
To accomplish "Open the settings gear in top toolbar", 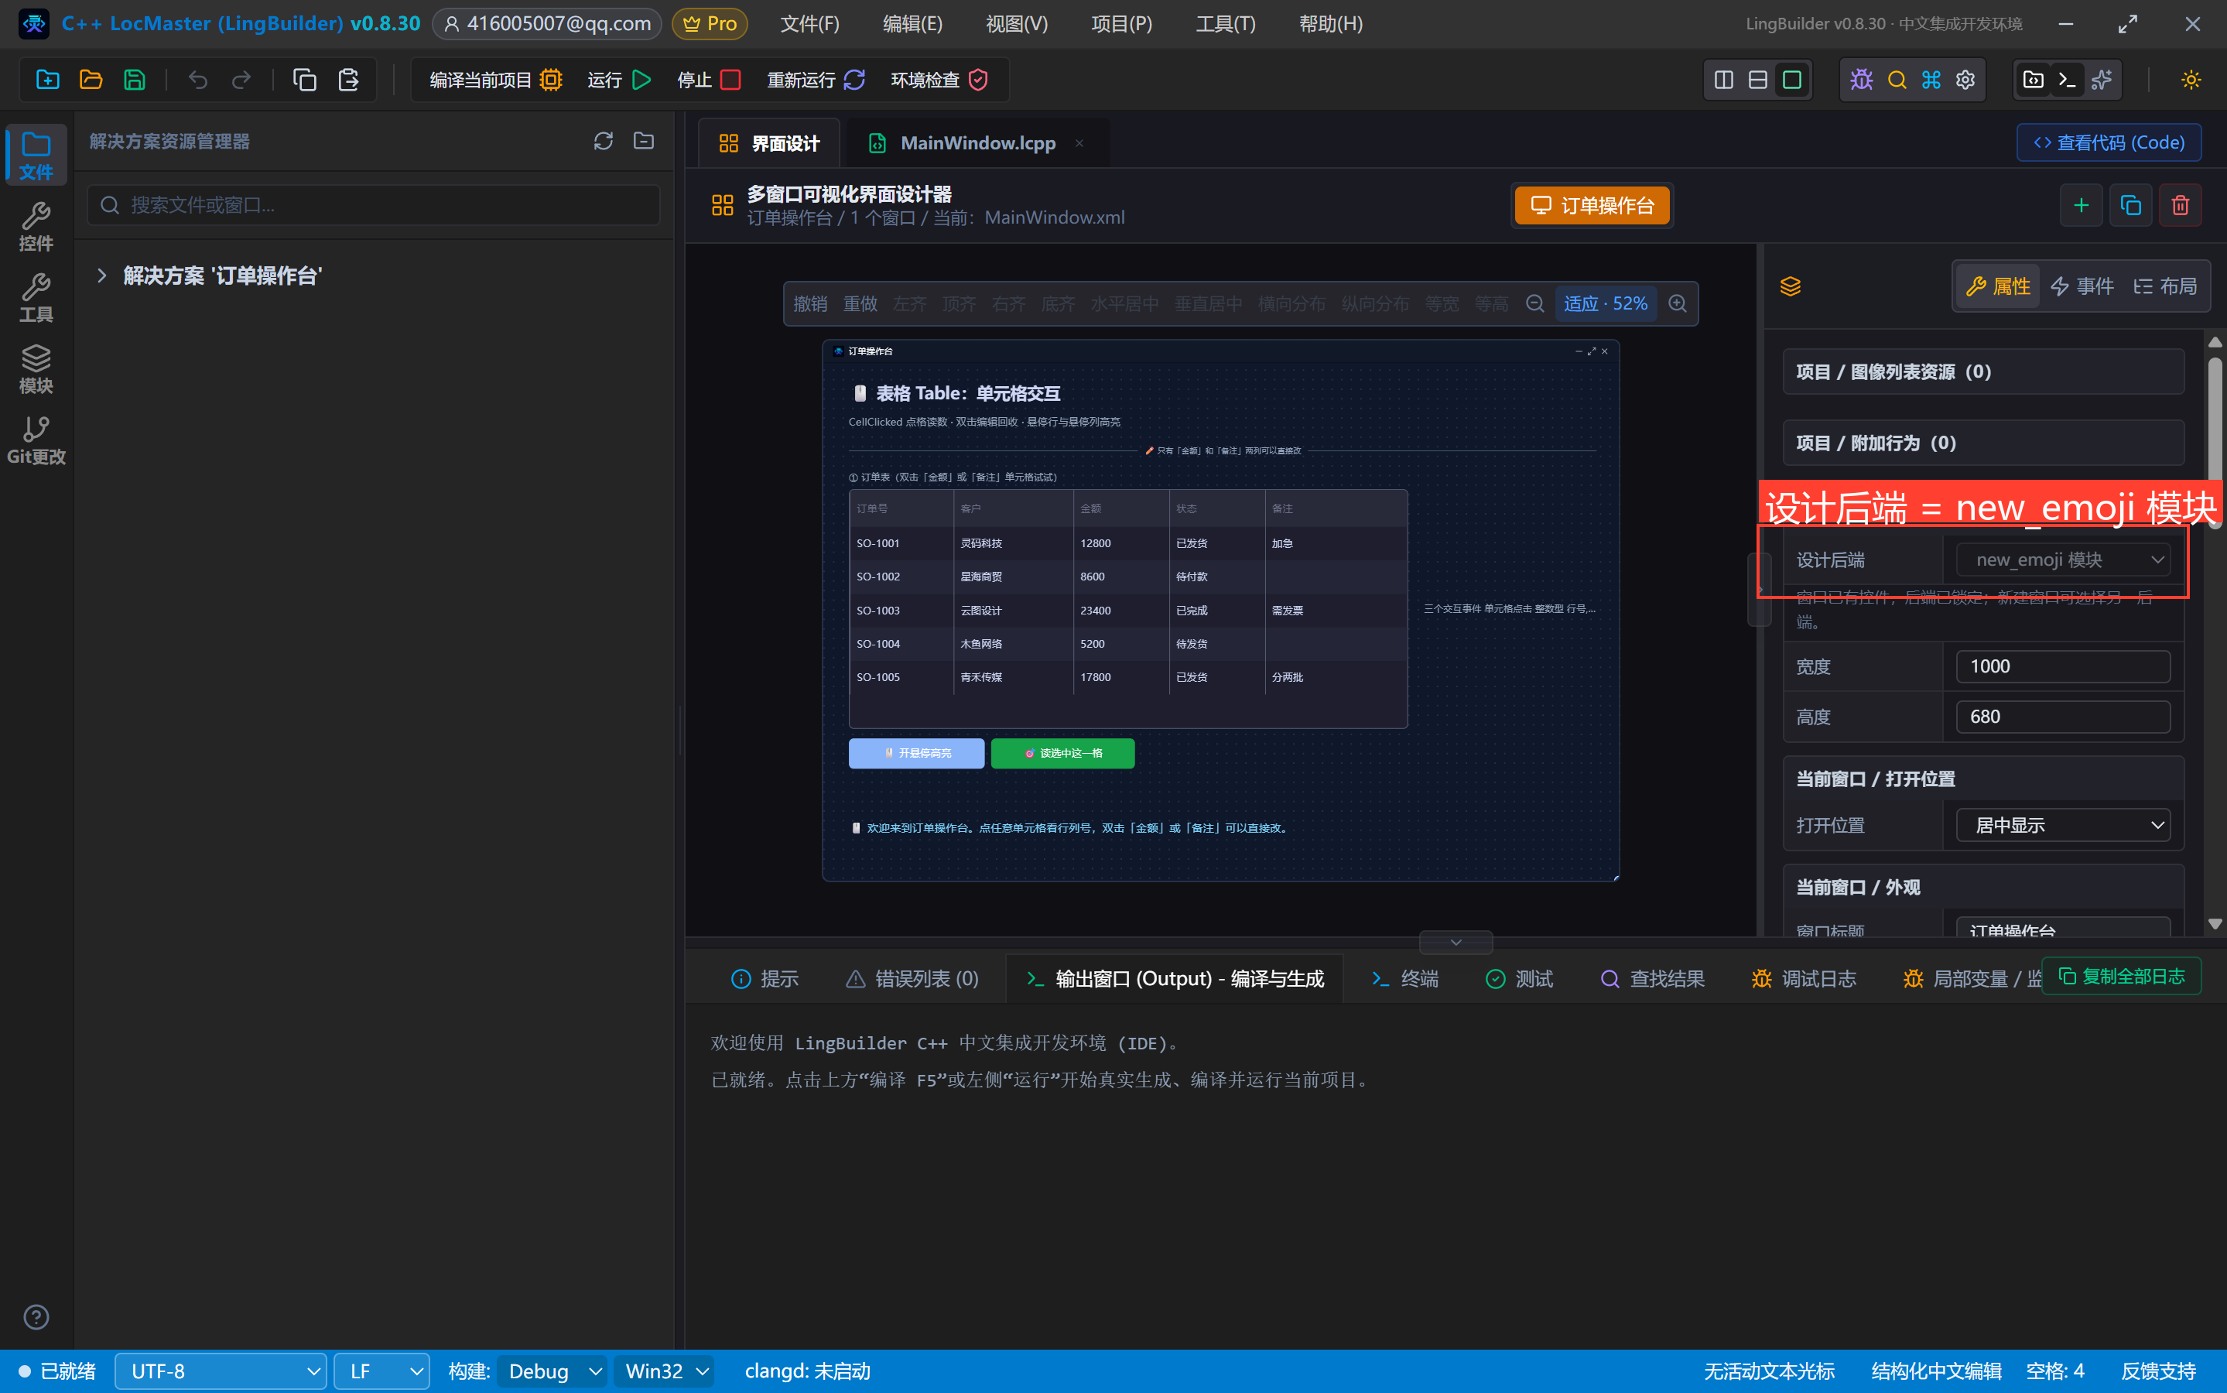I will pyautogui.click(x=1965, y=80).
